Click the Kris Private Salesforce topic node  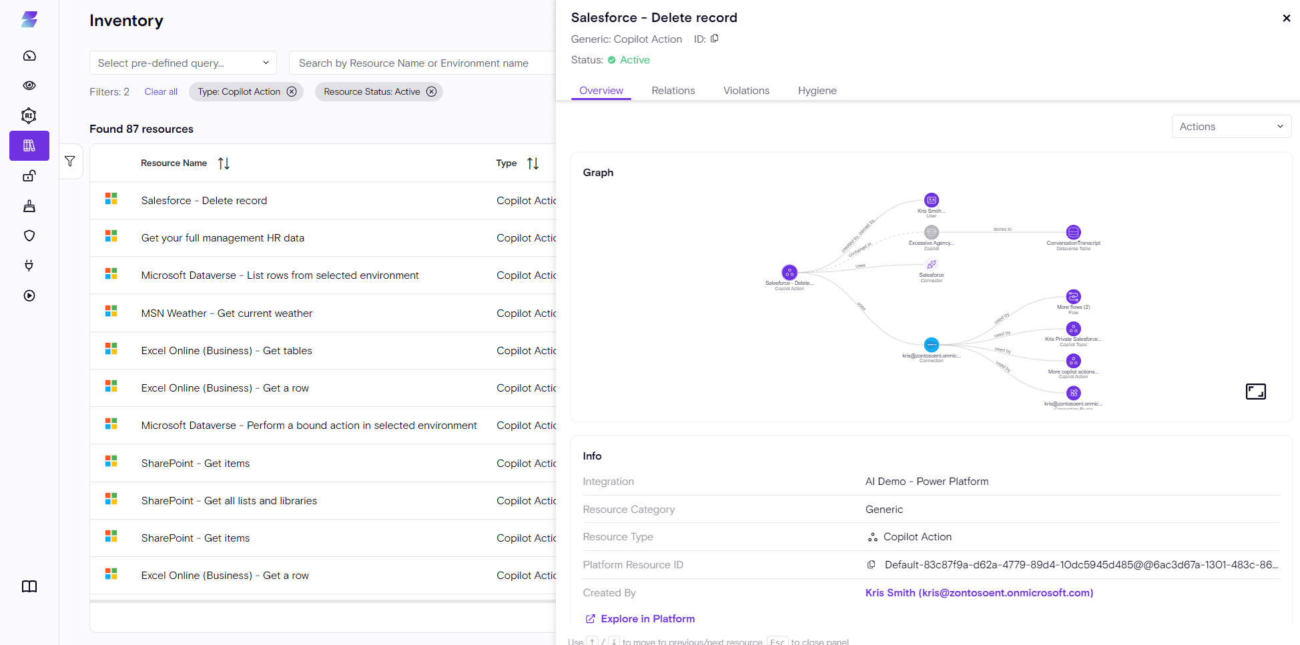coord(1073,329)
